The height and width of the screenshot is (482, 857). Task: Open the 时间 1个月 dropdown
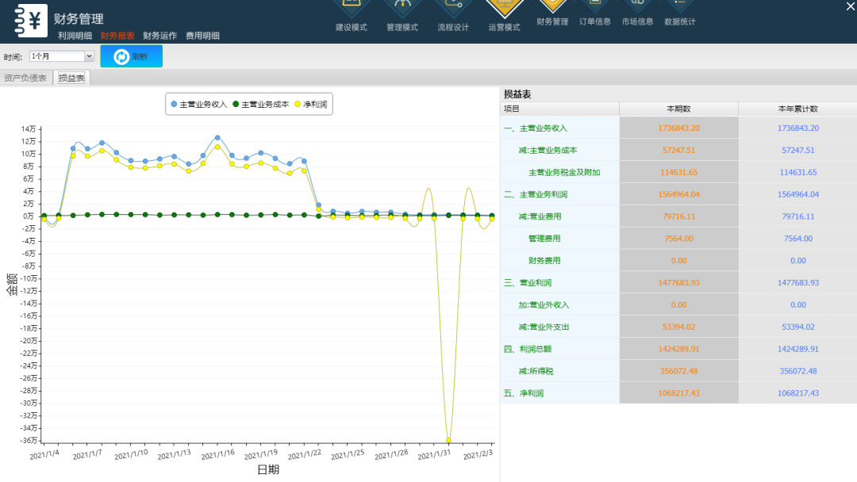point(62,56)
